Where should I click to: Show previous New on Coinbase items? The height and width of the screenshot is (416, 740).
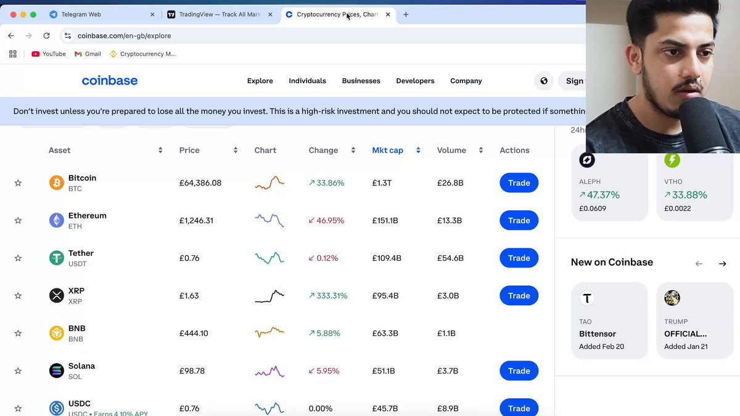click(x=699, y=264)
